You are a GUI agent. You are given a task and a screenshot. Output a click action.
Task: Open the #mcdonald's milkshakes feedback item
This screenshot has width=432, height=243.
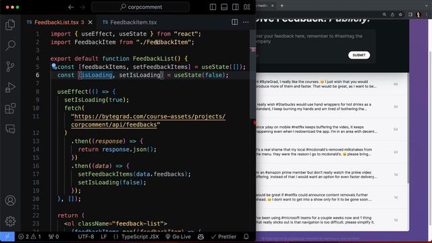pos(331,152)
